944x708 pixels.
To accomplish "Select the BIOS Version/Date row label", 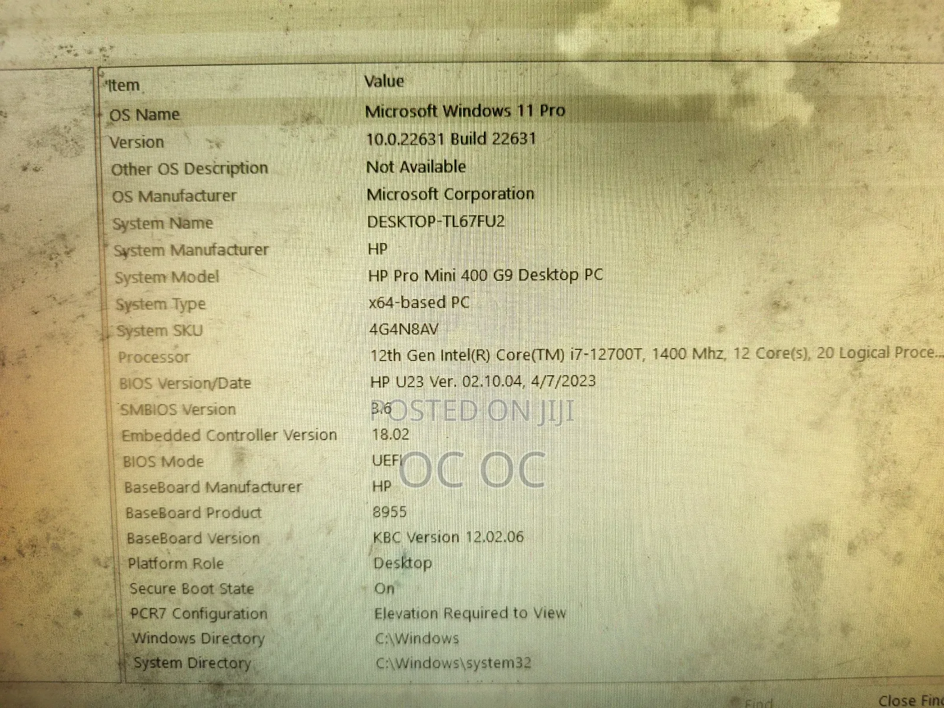I will point(185,383).
